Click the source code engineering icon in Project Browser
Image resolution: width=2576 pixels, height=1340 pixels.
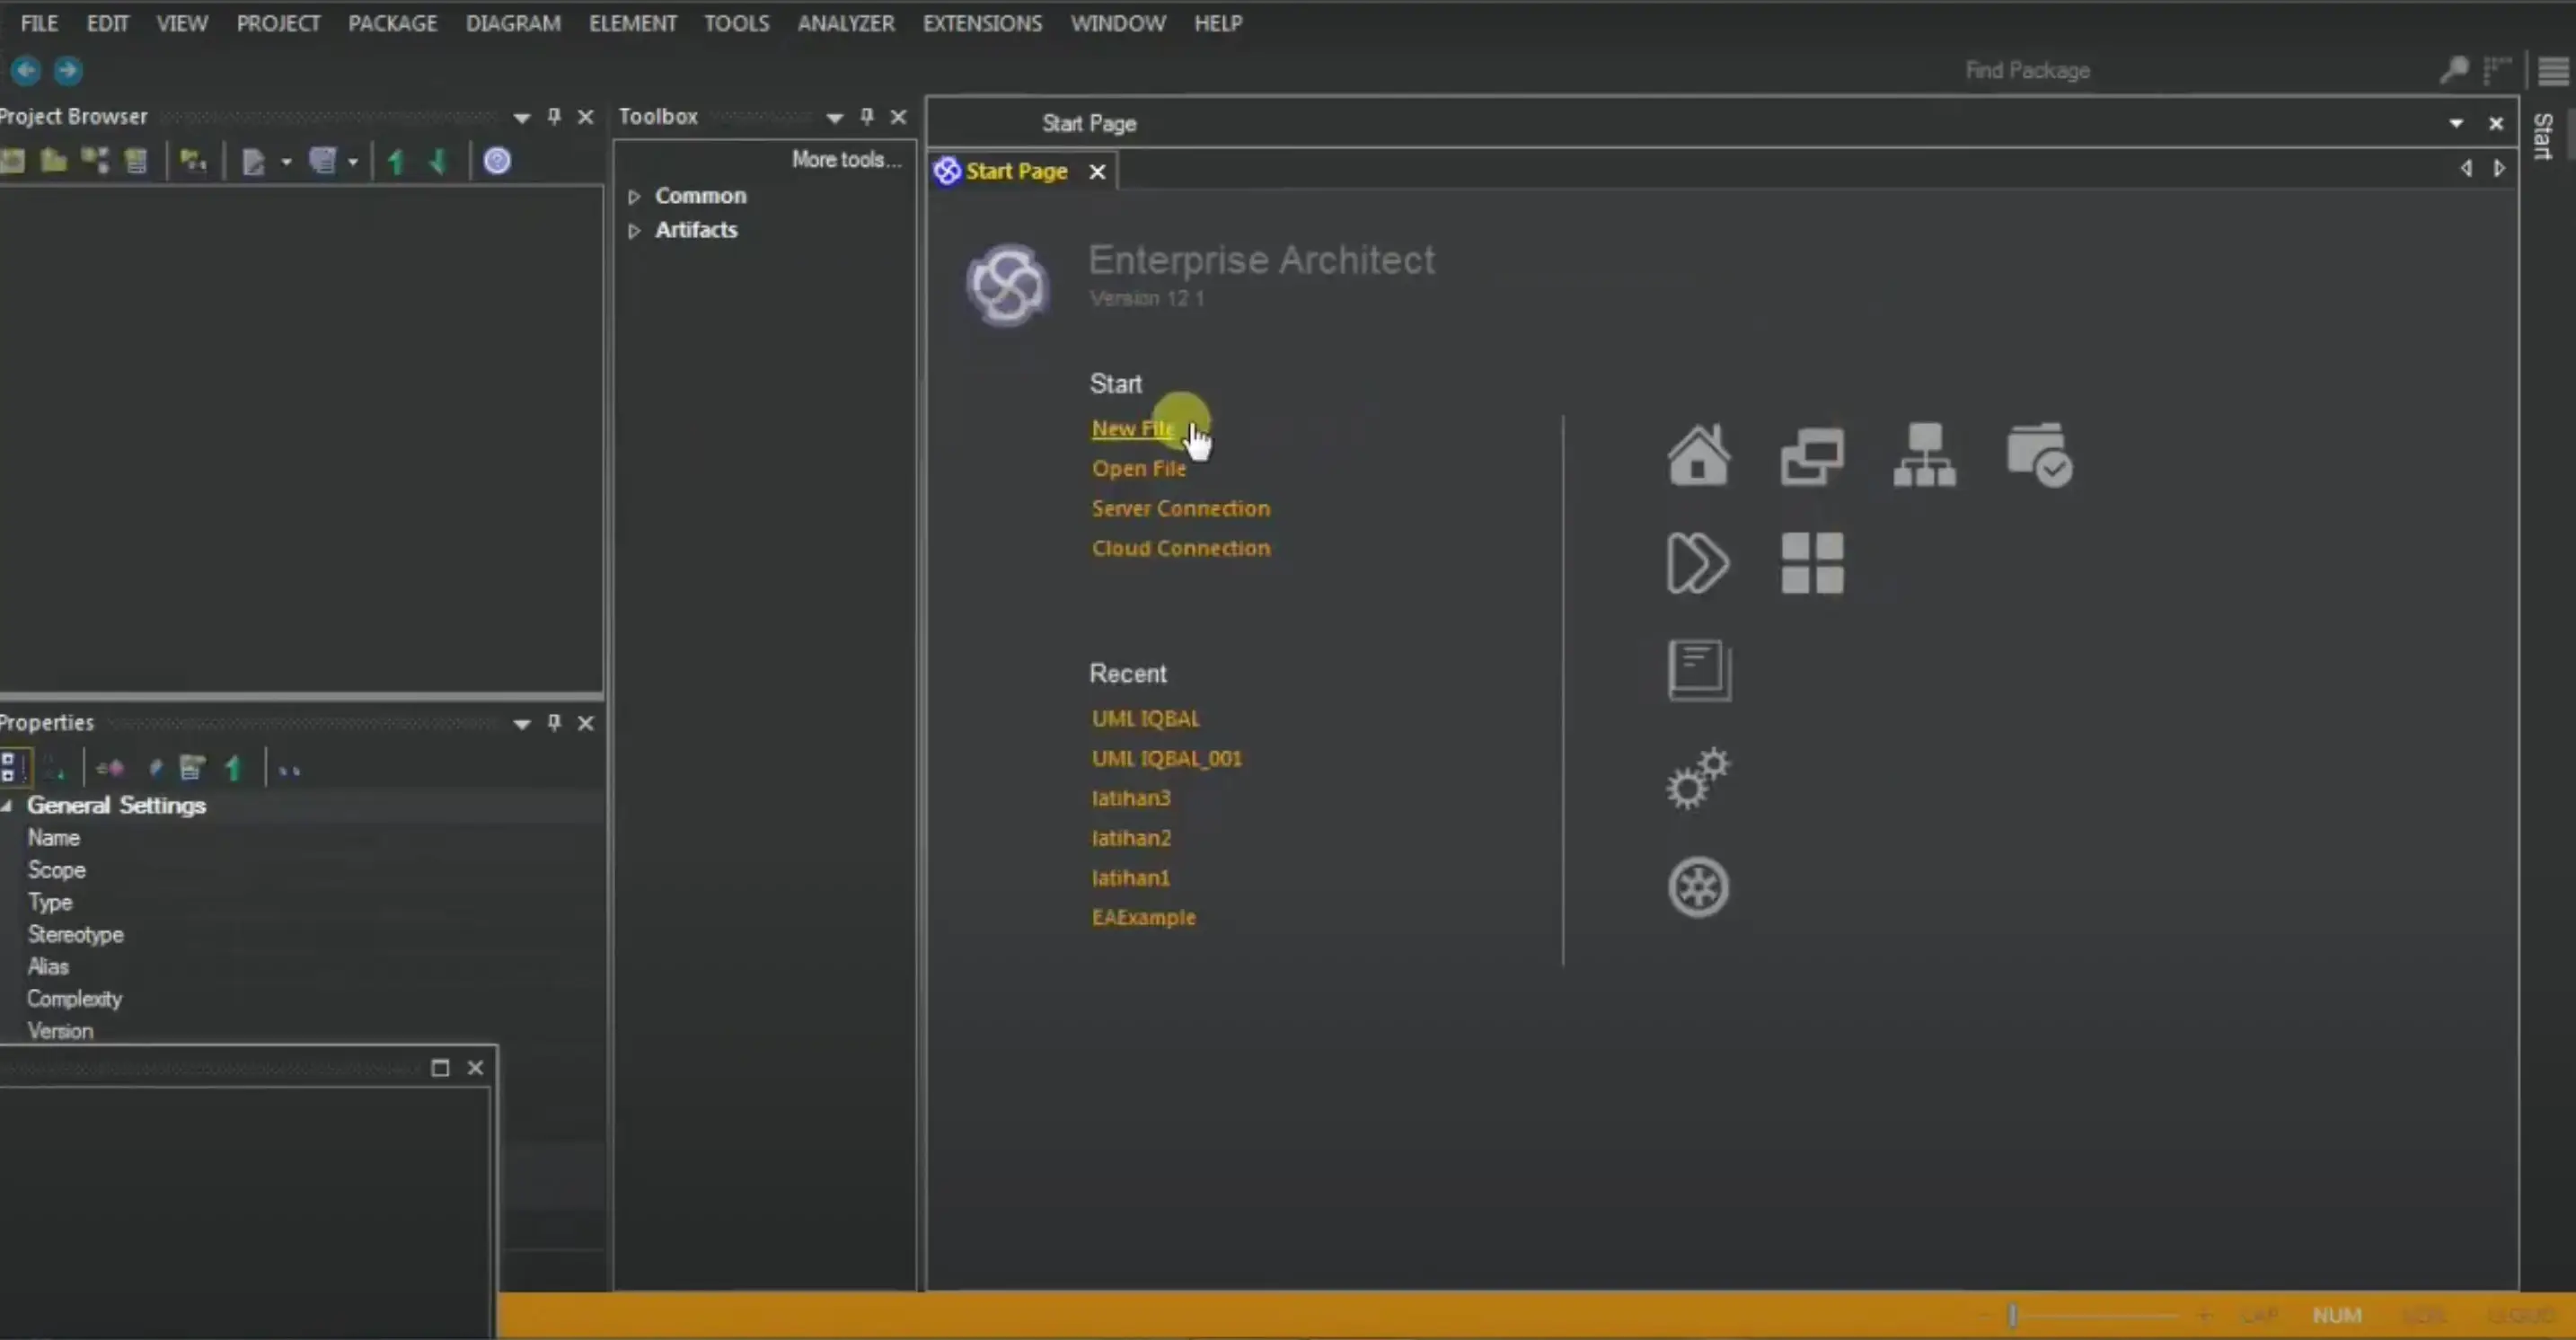click(322, 161)
